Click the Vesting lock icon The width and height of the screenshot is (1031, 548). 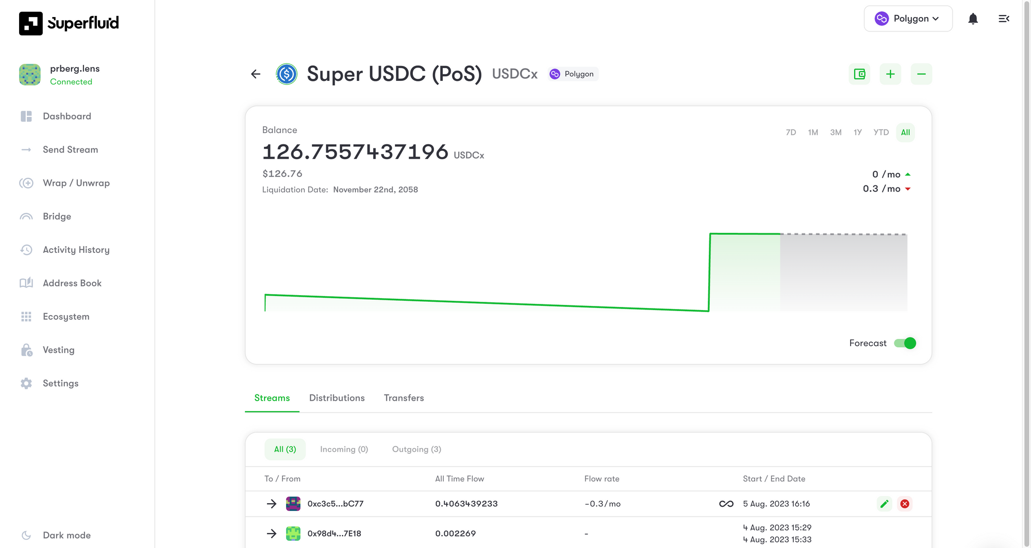point(26,350)
